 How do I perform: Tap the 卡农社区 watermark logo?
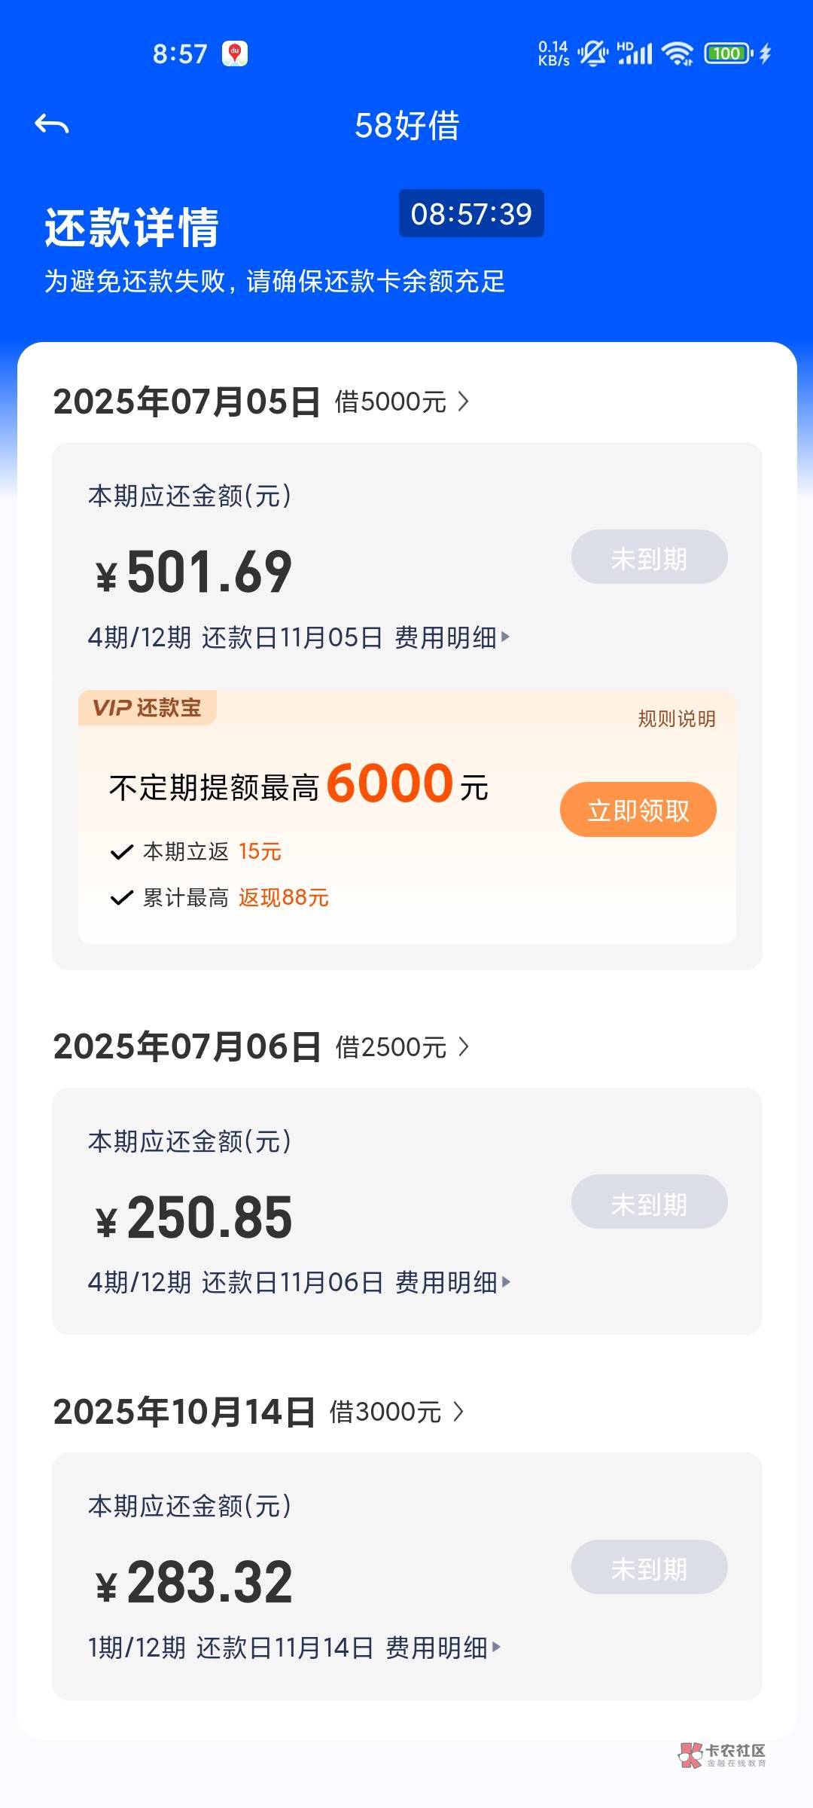tap(722, 1755)
